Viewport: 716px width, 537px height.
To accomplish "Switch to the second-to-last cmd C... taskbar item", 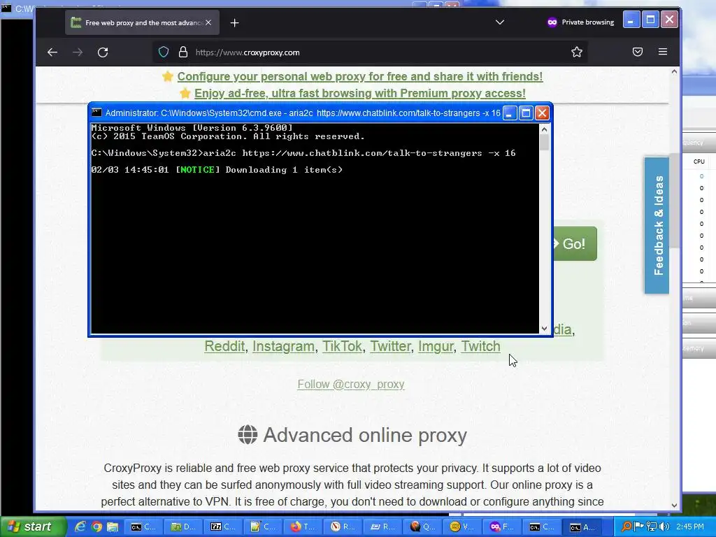I will pos(542,527).
